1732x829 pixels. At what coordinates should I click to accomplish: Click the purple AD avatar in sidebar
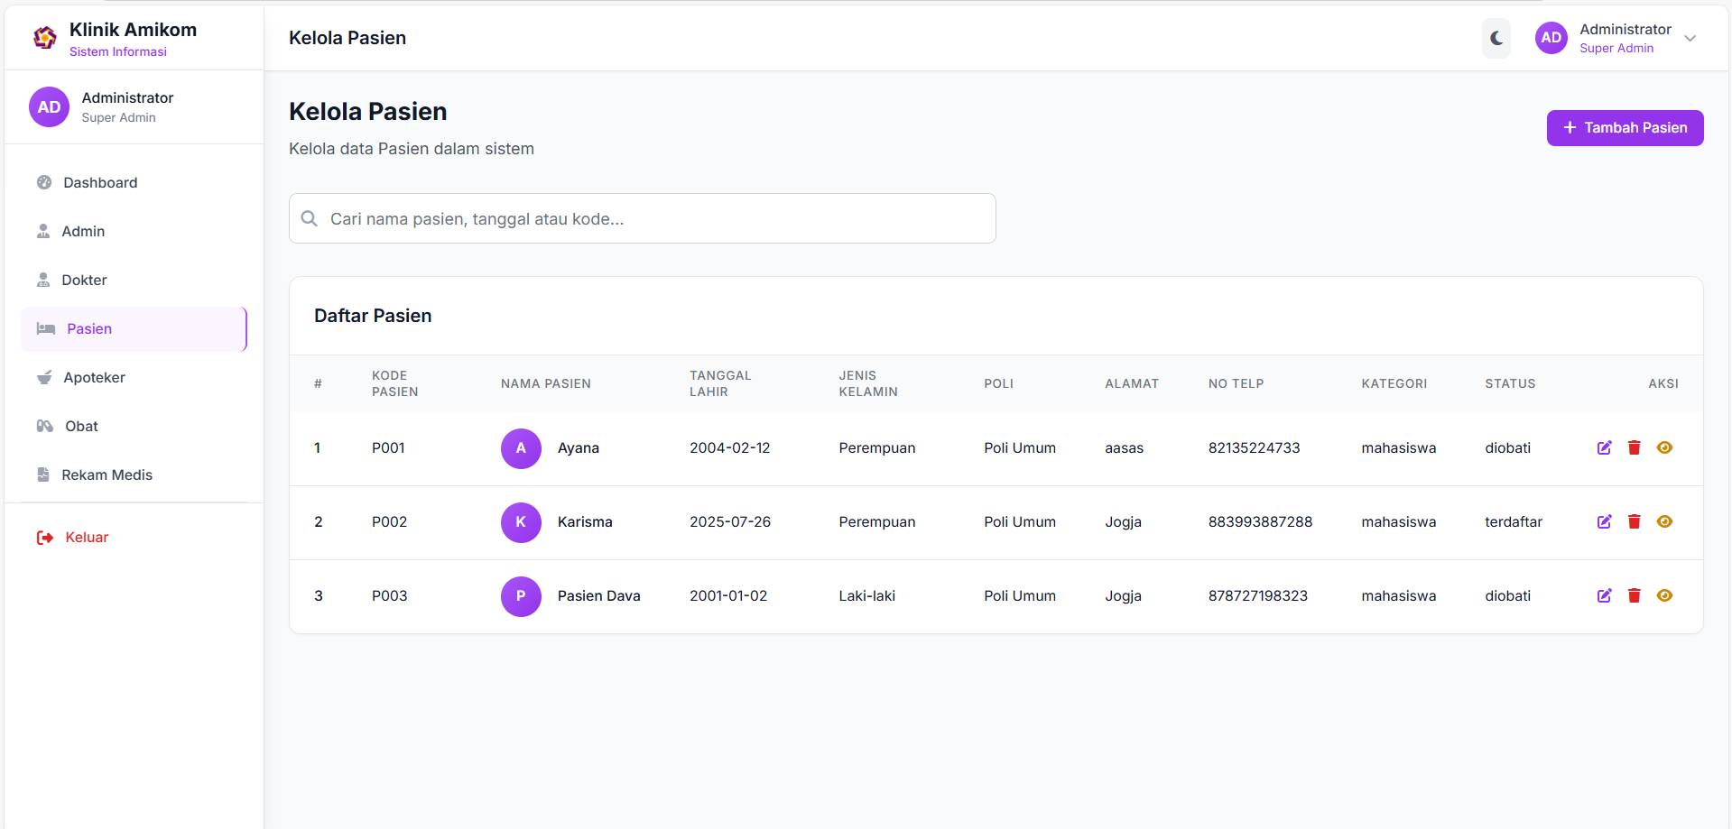pos(49,107)
